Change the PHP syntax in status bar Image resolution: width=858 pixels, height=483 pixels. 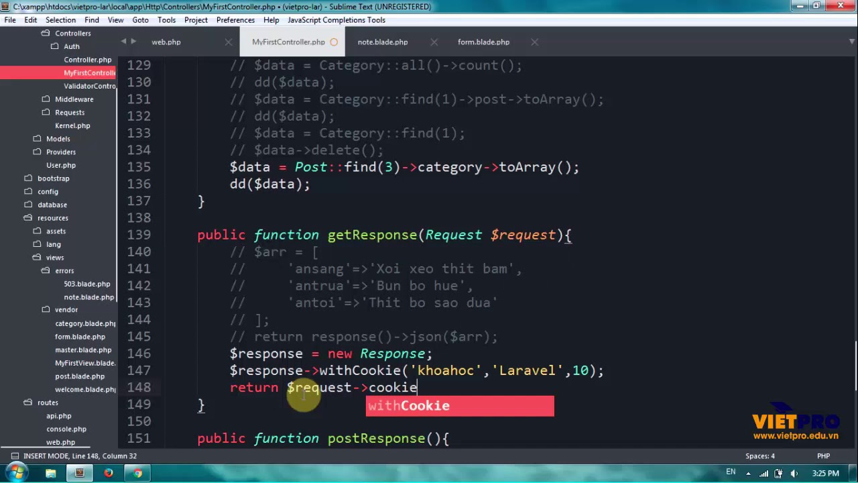coord(823,456)
